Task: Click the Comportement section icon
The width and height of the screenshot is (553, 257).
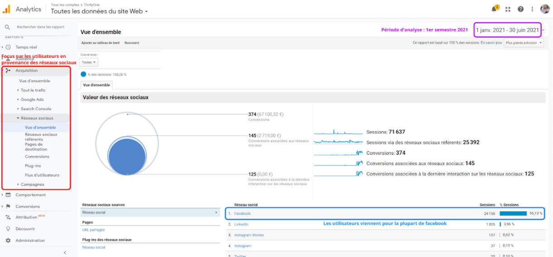Action: coord(8,195)
